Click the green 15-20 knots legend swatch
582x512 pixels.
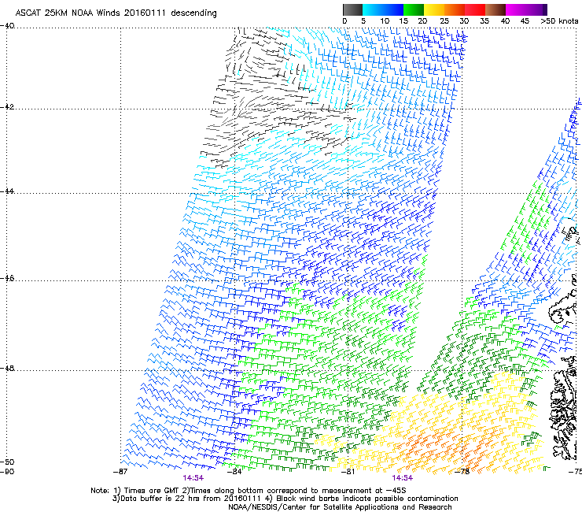pos(414,9)
